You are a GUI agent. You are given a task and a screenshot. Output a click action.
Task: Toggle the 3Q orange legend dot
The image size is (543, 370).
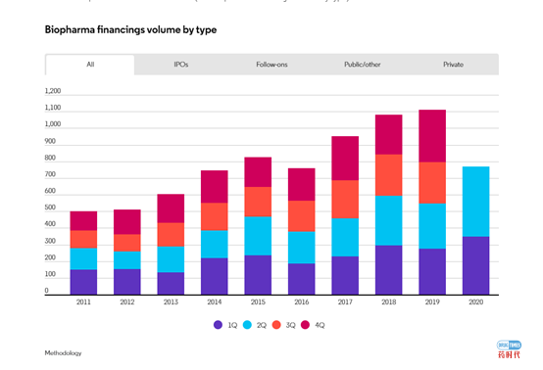point(276,325)
